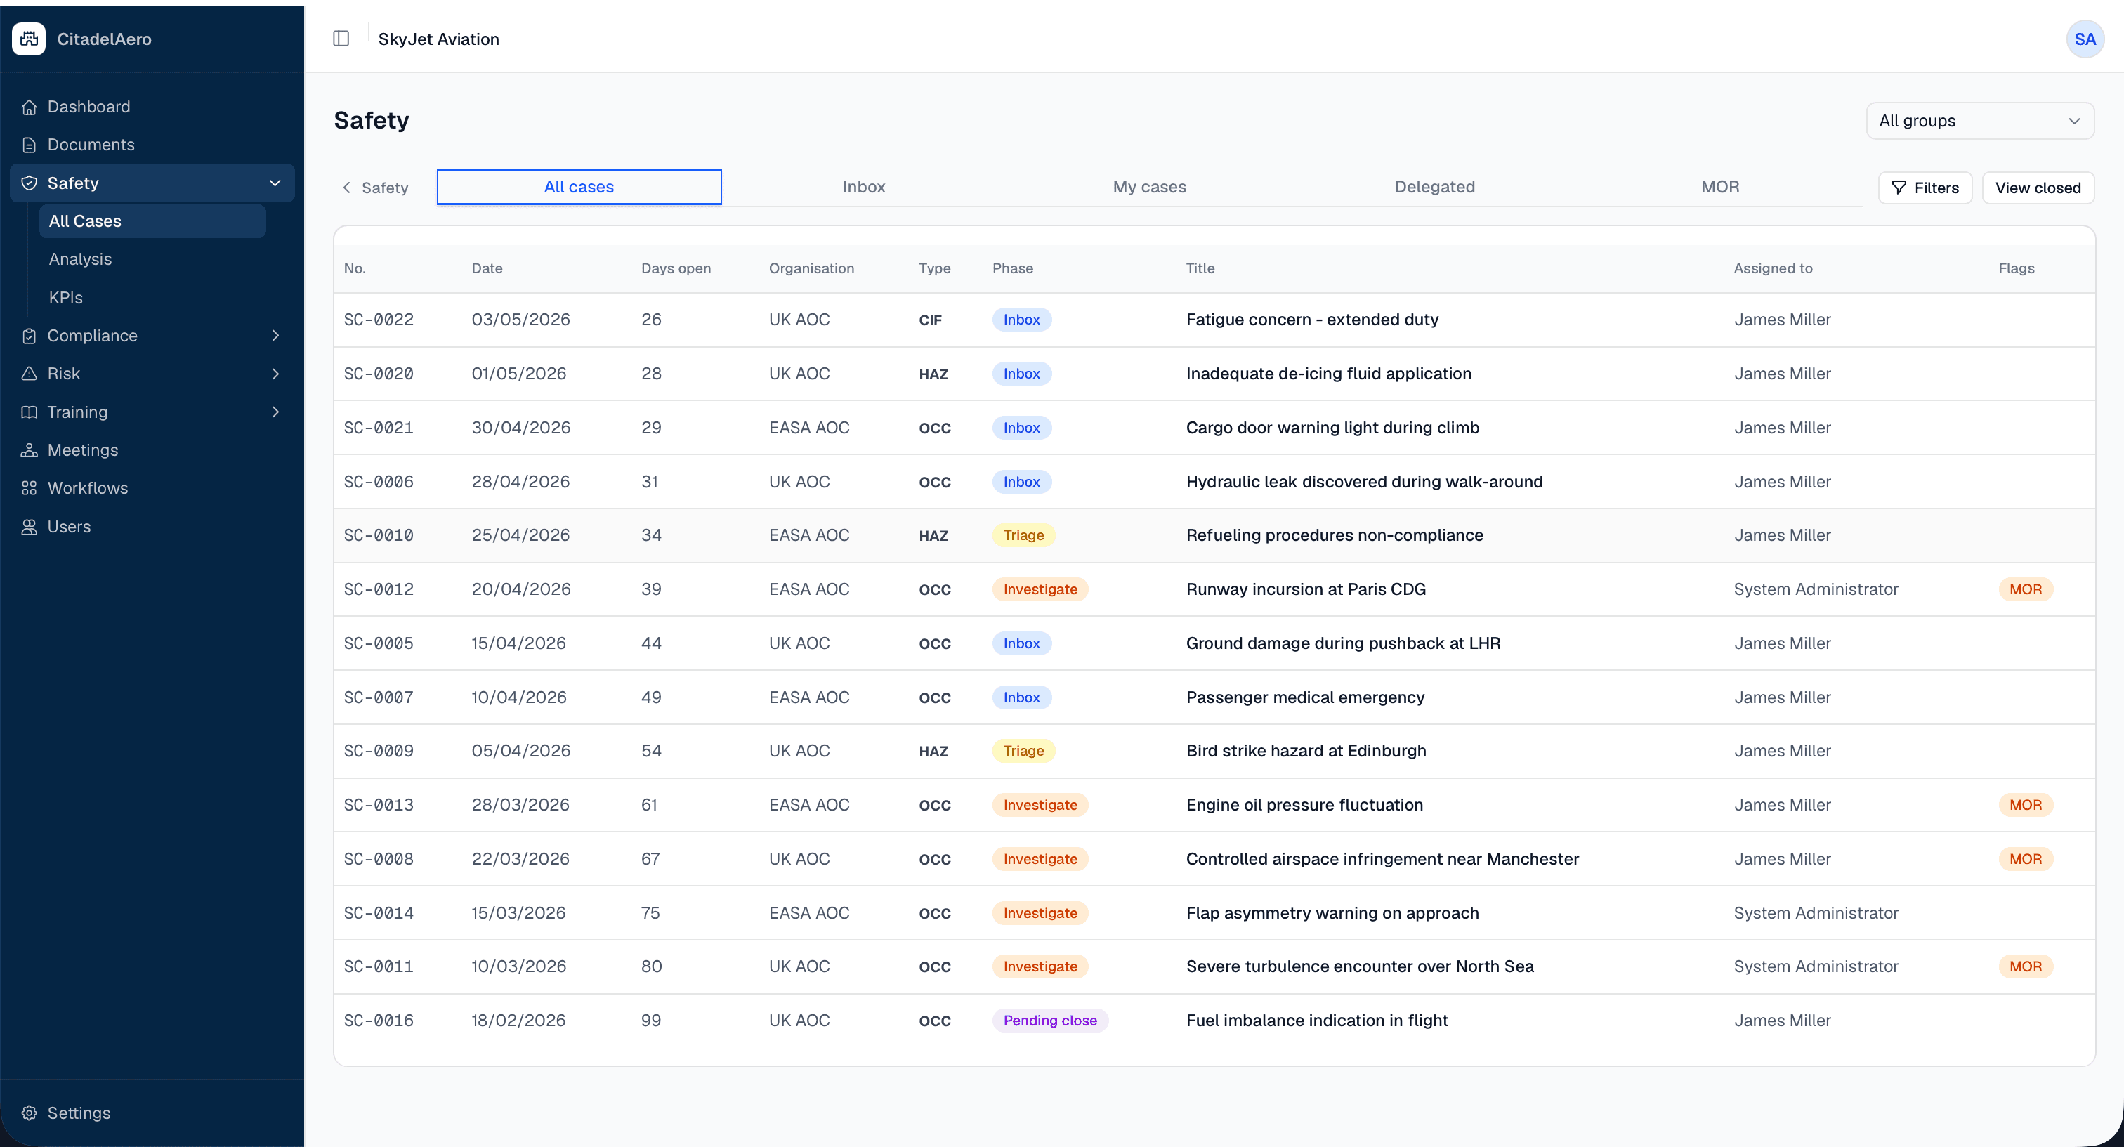2124x1147 pixels.
Task: Switch to the Inbox tab
Action: (x=864, y=187)
